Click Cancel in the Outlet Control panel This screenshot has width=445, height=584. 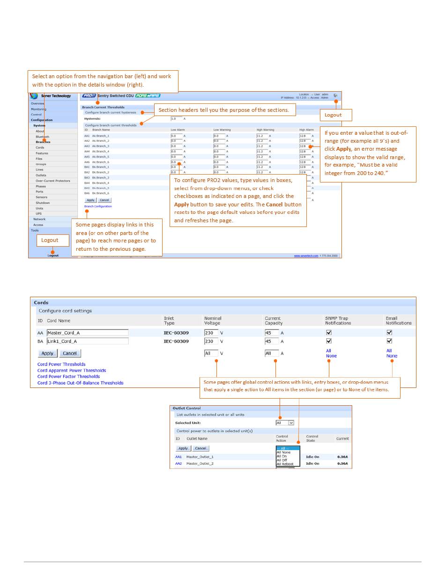click(x=200, y=448)
